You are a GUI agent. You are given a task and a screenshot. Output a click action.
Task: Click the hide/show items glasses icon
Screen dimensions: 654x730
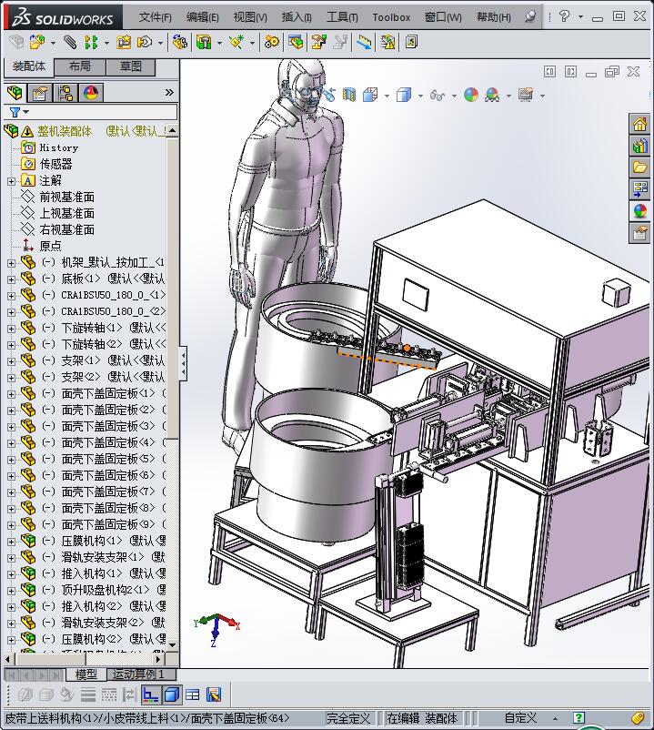pyautogui.click(x=437, y=95)
